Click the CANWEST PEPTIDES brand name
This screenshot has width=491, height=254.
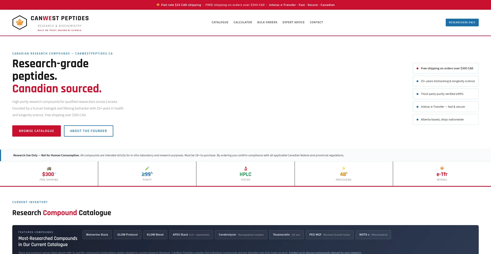point(60,18)
